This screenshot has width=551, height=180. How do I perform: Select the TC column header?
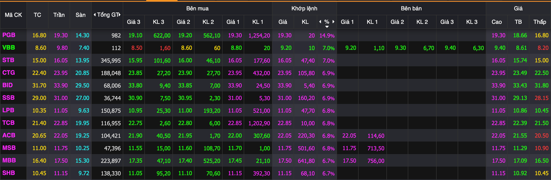point(37,15)
